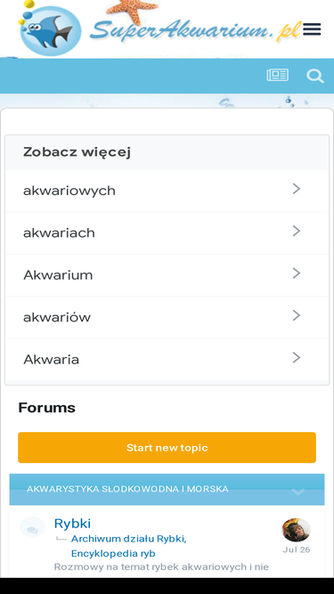The image size is (334, 594).
Task: Click the SuperAkwarium fish logo
Action: (x=50, y=29)
